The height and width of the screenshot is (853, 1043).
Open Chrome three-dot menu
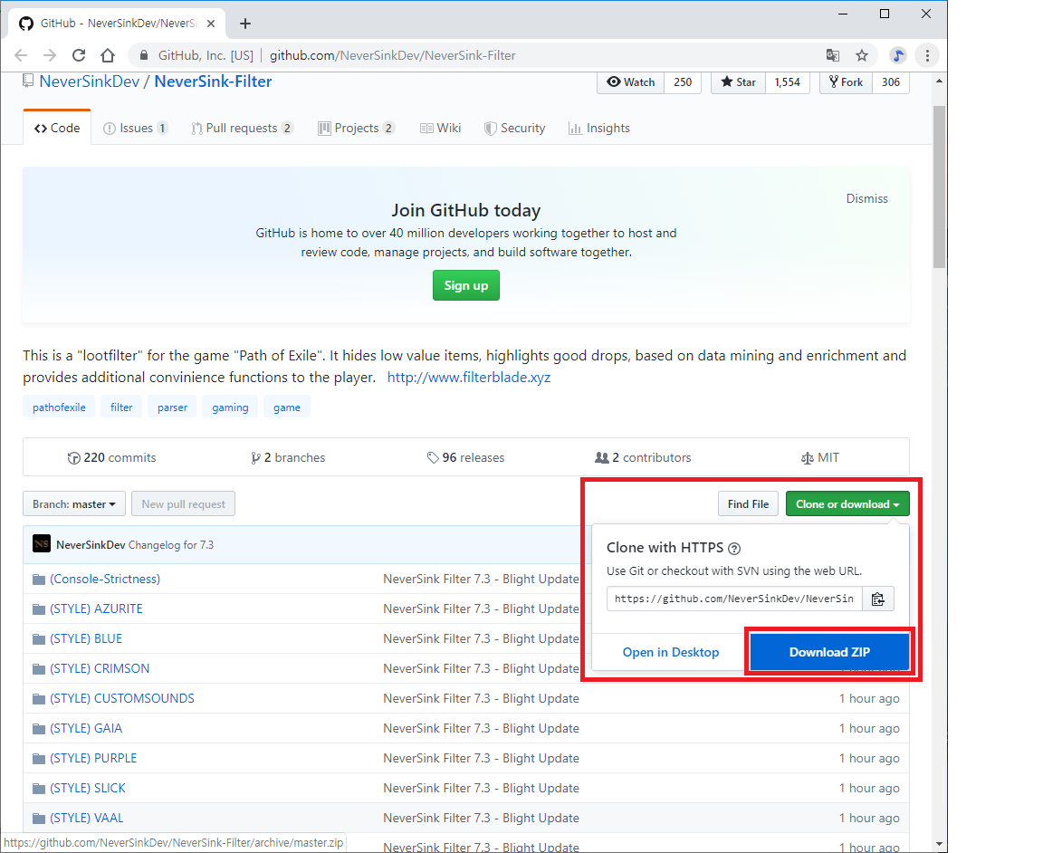coord(927,55)
